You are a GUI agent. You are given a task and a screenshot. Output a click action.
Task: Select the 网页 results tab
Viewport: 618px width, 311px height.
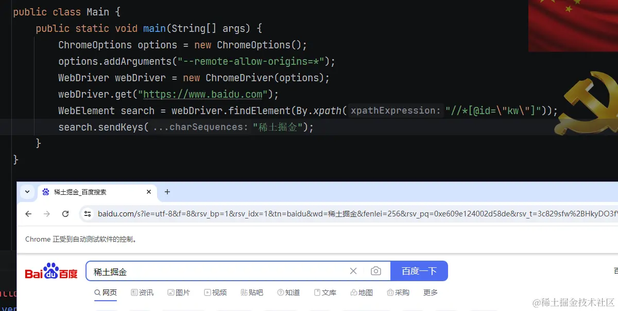tap(106, 292)
